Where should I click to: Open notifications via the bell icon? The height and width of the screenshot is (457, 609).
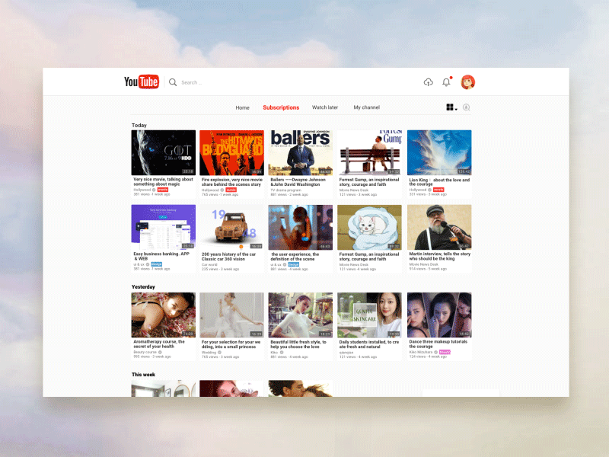(x=446, y=83)
